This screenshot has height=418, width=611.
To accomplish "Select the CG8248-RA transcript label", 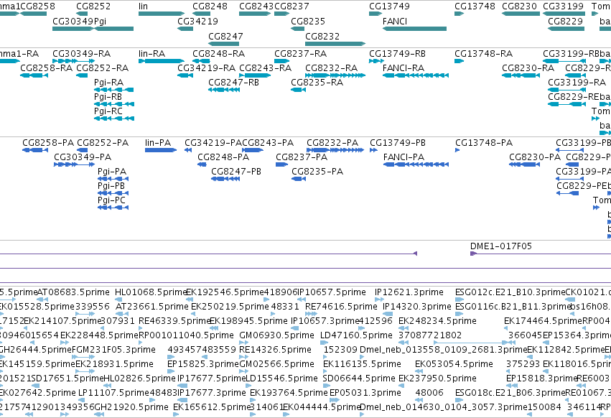I will 218,53.
